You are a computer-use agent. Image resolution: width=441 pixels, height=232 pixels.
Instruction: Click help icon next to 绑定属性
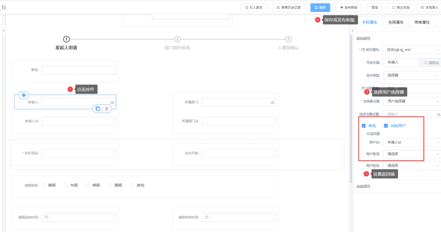[x=363, y=50]
